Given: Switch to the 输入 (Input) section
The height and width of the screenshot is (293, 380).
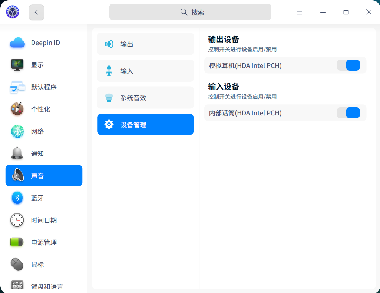Looking at the screenshot, I should pos(145,71).
